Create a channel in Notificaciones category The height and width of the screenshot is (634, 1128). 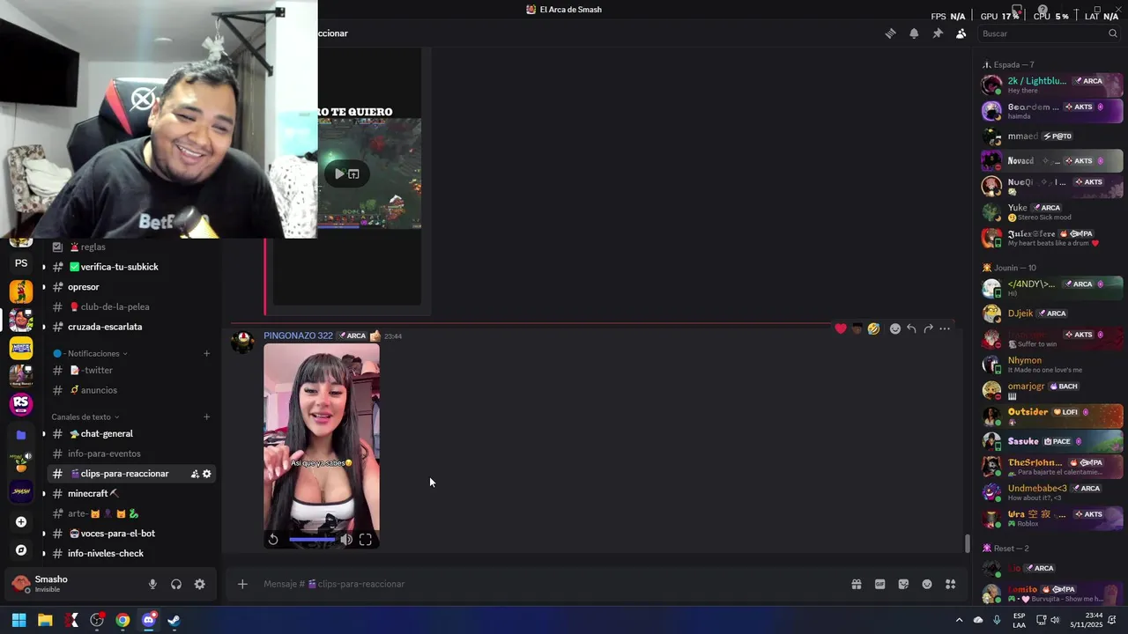click(x=207, y=354)
